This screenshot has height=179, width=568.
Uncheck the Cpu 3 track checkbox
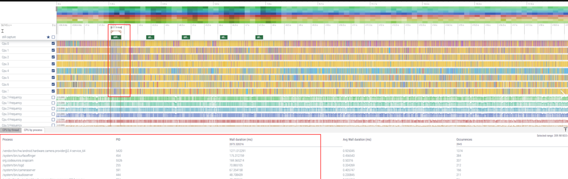pyautogui.click(x=53, y=64)
